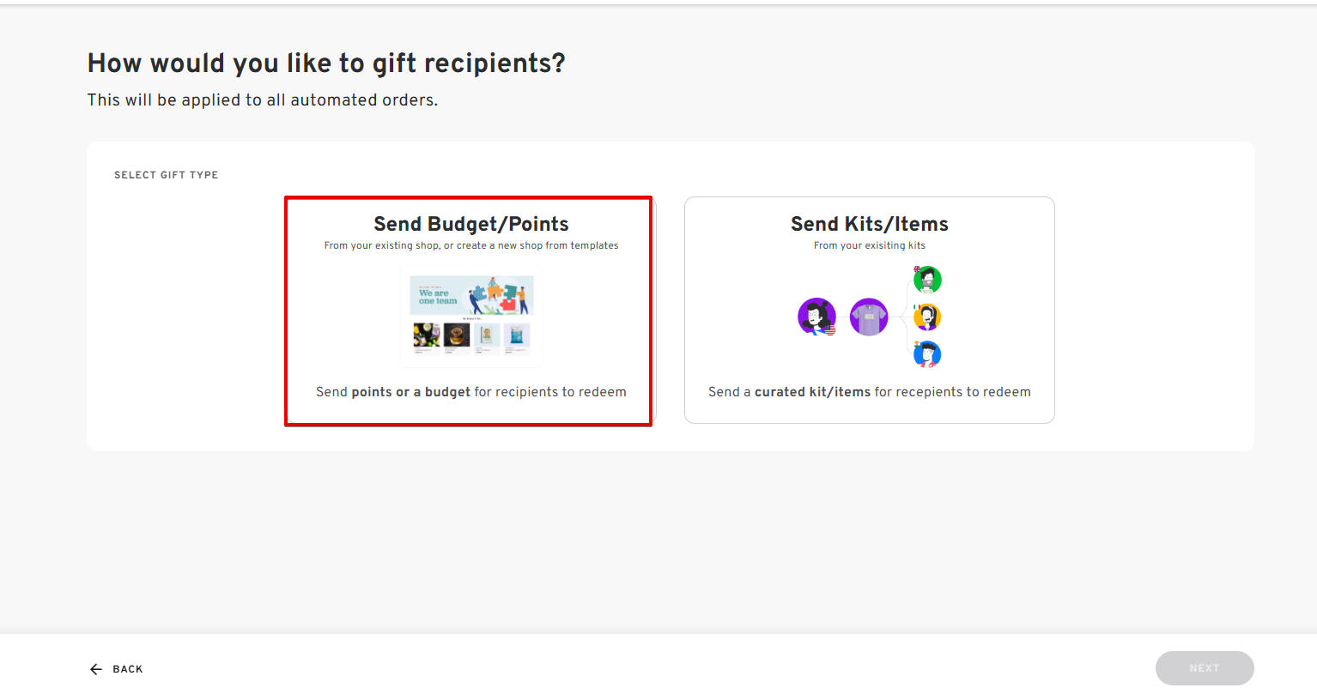This screenshot has height=700, width=1317.
Task: Click the blue recipient avatar icon
Action: [x=927, y=353]
